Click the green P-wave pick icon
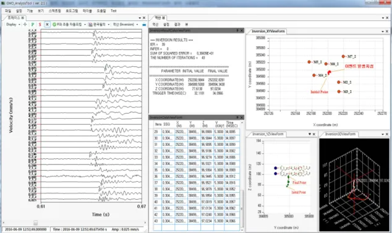Image resolution: width=392 pixels, height=233 pixels. point(33,25)
